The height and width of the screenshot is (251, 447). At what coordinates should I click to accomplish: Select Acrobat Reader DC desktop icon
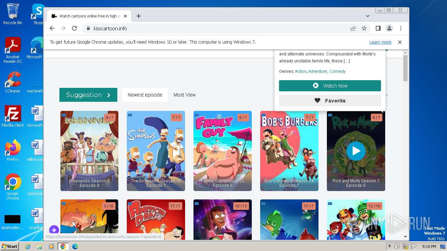[x=13, y=51]
